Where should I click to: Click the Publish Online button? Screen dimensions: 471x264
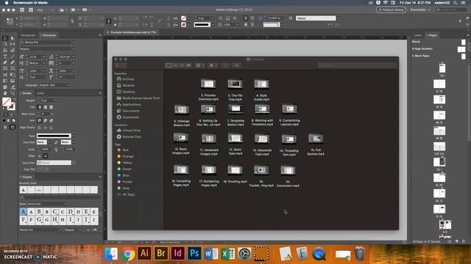point(391,10)
